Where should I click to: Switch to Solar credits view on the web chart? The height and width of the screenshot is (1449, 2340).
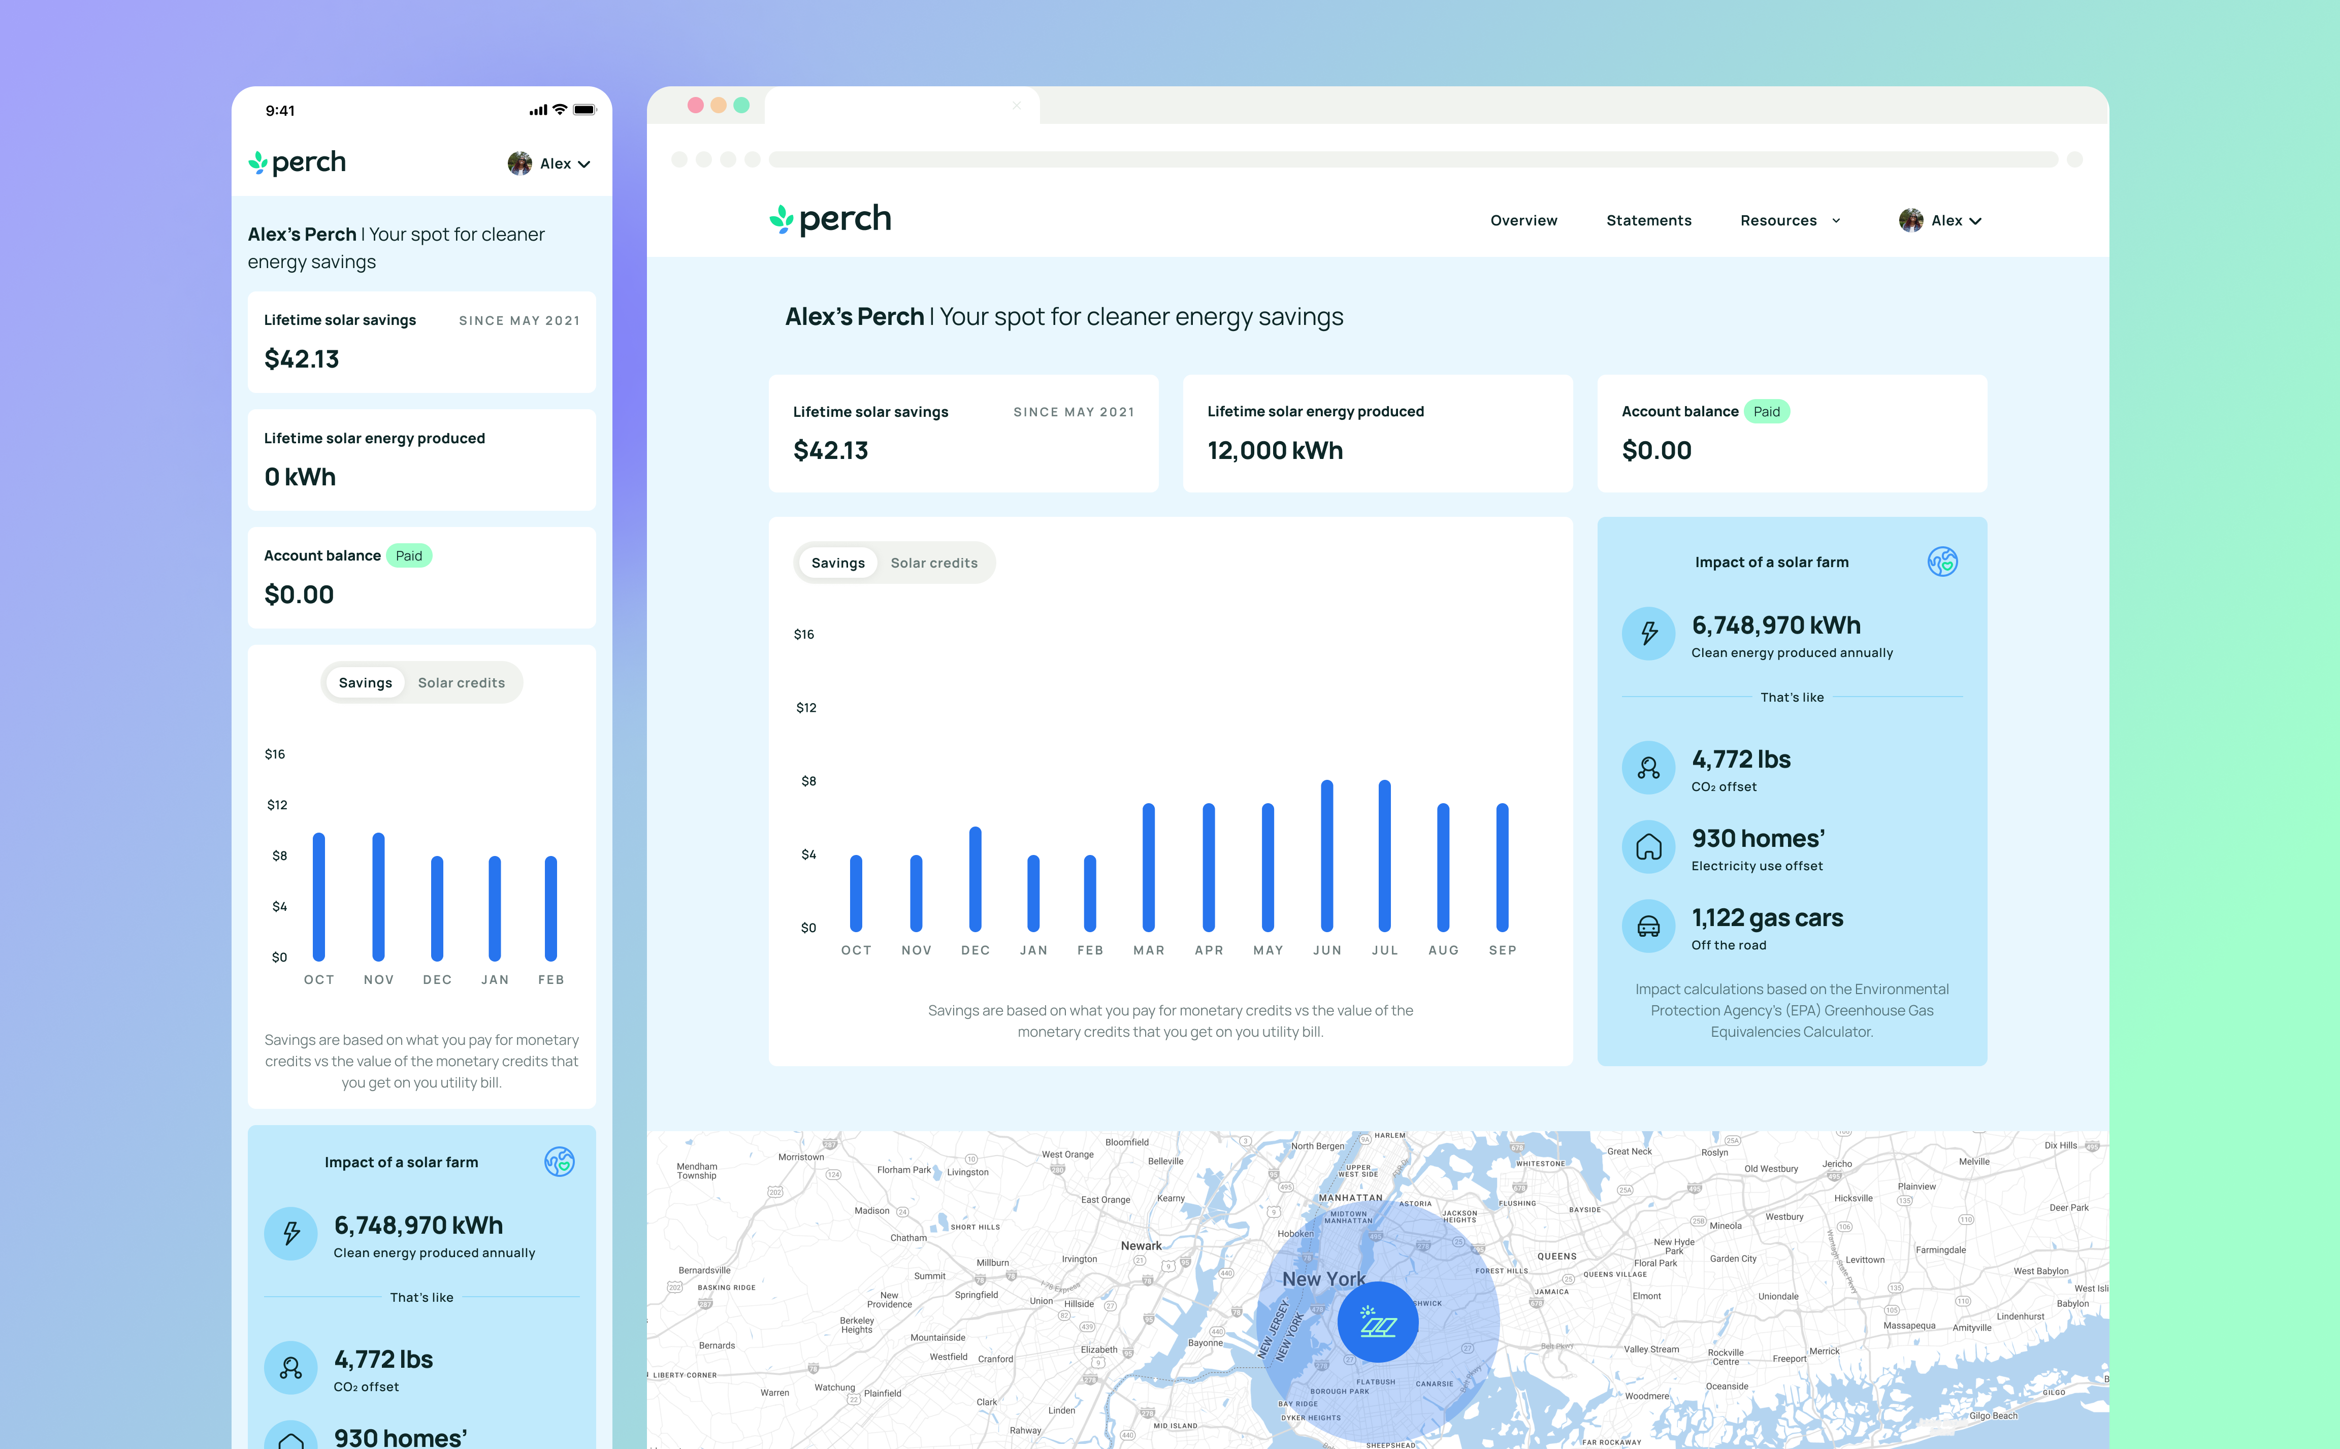[934, 563]
